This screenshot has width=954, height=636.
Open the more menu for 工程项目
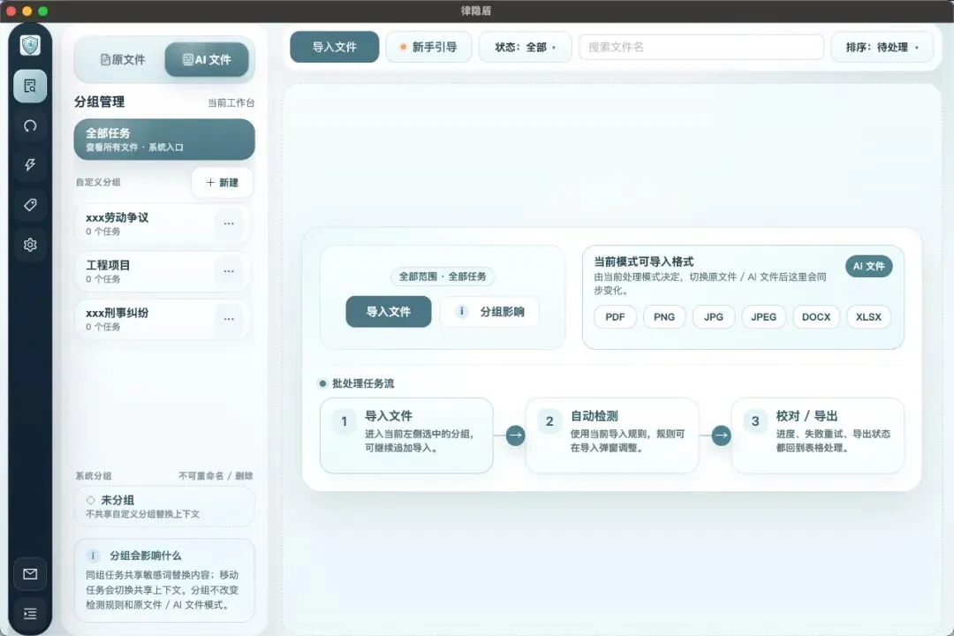[229, 271]
